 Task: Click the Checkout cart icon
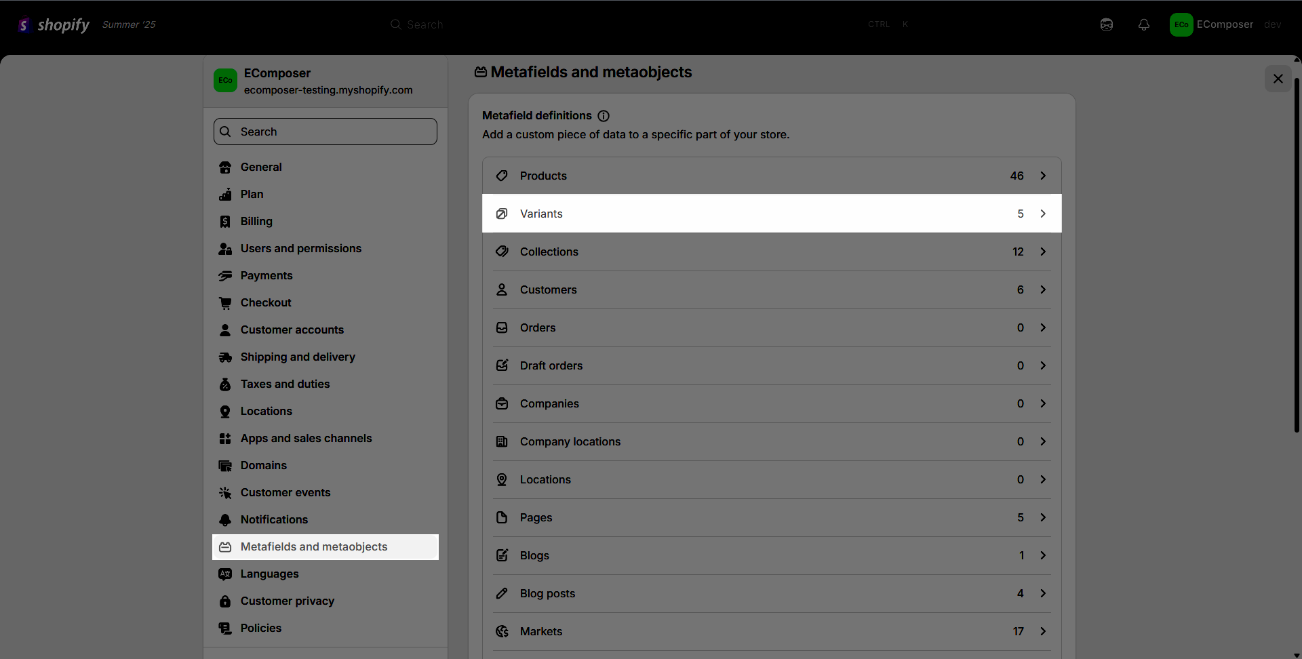[x=225, y=303]
